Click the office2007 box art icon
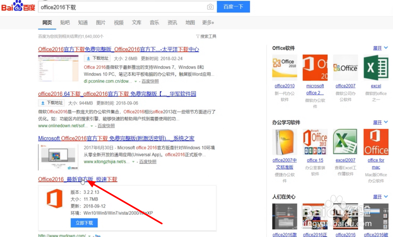The height and width of the screenshot is (237, 393). tap(285, 142)
